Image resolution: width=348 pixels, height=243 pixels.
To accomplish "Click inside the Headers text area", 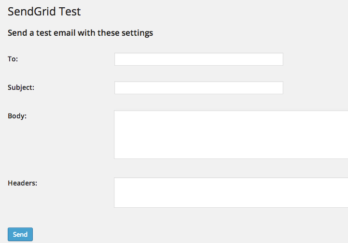I will point(231,192).
